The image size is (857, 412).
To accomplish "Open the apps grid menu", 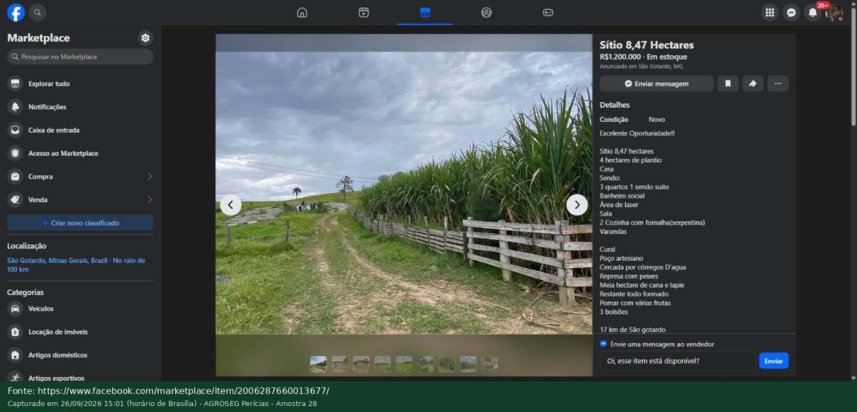I will 770,12.
